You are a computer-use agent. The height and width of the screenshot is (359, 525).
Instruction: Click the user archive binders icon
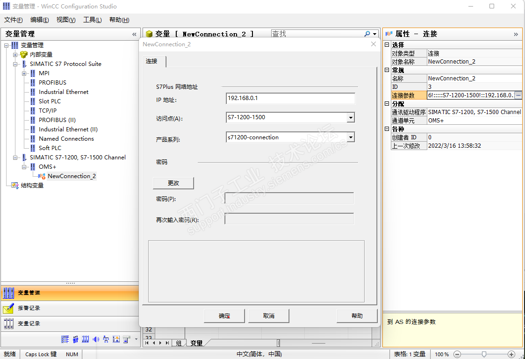pos(86,339)
